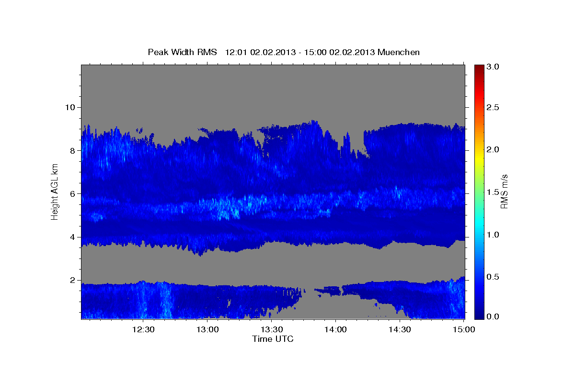The width and height of the screenshot is (575, 383).
Task: Click the height tick label '8'
Action: 73,150
